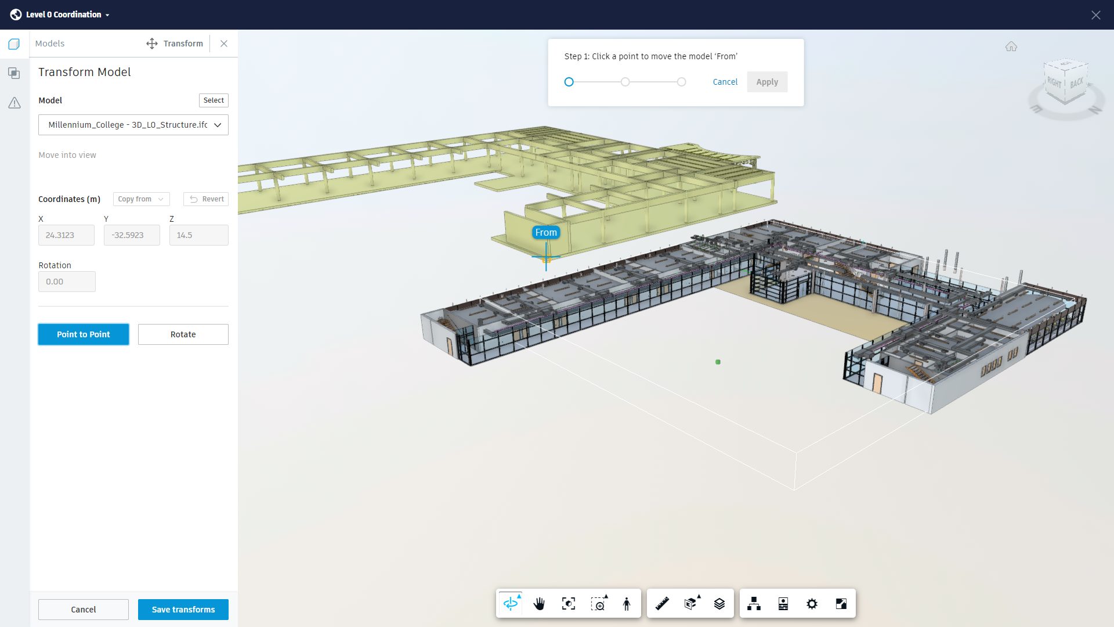Open viewer settings gear
1114x627 pixels.
tap(812, 604)
